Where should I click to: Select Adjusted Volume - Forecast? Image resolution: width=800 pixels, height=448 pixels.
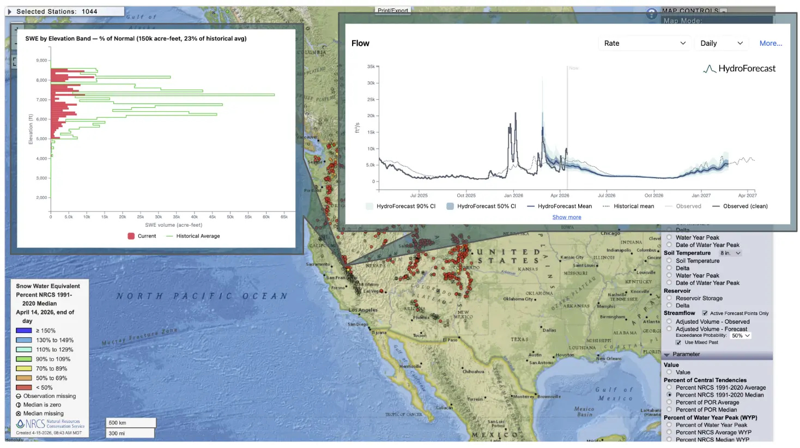tap(669, 329)
